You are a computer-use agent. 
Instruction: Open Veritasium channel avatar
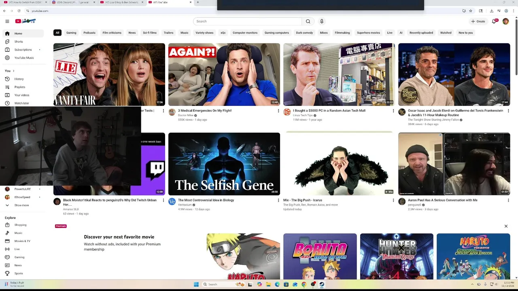(172, 202)
